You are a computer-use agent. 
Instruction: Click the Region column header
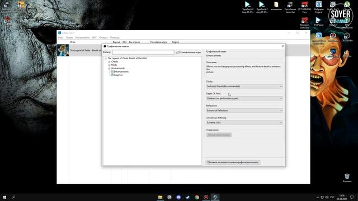175,42
